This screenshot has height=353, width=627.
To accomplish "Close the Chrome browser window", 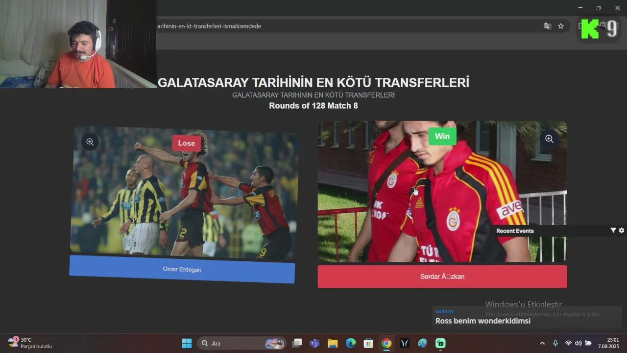I will [617, 8].
